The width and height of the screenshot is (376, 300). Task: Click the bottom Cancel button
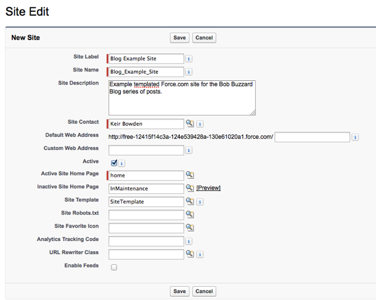coord(204,291)
